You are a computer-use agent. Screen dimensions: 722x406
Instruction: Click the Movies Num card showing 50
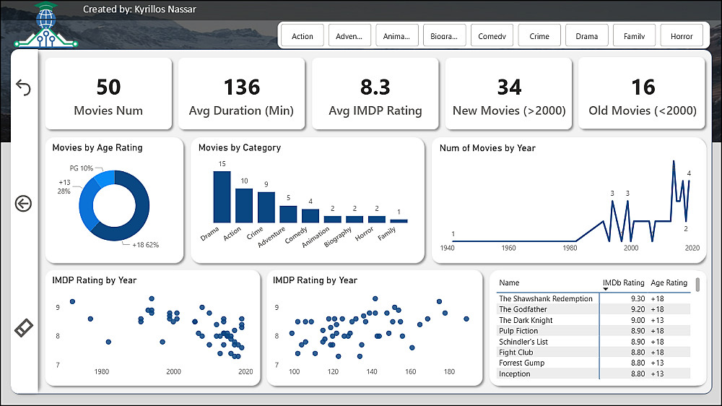pyautogui.click(x=109, y=93)
